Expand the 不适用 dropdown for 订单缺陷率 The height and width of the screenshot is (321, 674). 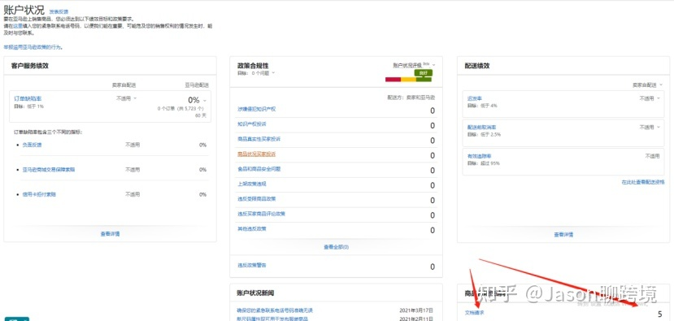[126, 98]
